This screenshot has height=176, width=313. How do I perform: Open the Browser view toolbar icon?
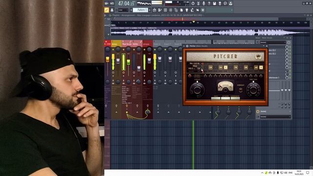click(176, 10)
